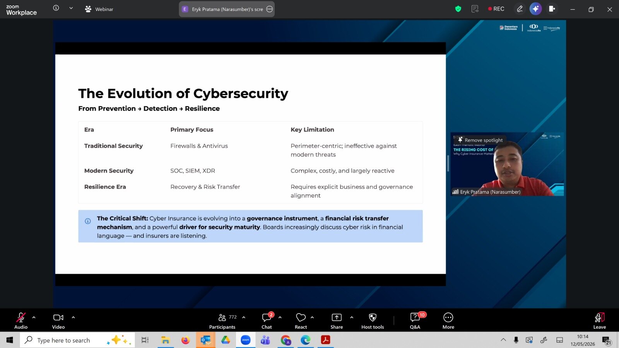Viewport: 619px width, 348px height.
Task: Click the tray microphone icon
Action: tap(516, 340)
